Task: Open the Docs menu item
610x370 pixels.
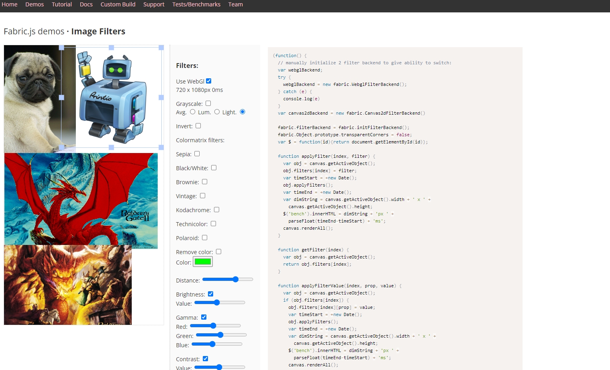Action: (x=86, y=4)
